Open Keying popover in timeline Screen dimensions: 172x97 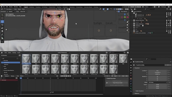point(13,76)
